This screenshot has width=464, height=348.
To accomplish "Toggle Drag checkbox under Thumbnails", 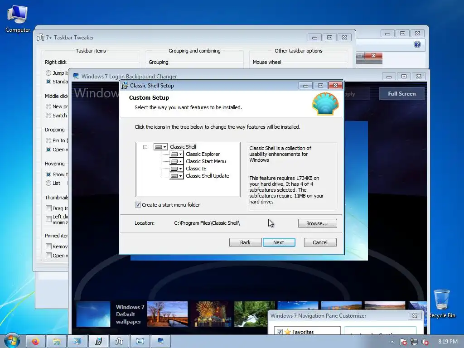I will 48,208.
